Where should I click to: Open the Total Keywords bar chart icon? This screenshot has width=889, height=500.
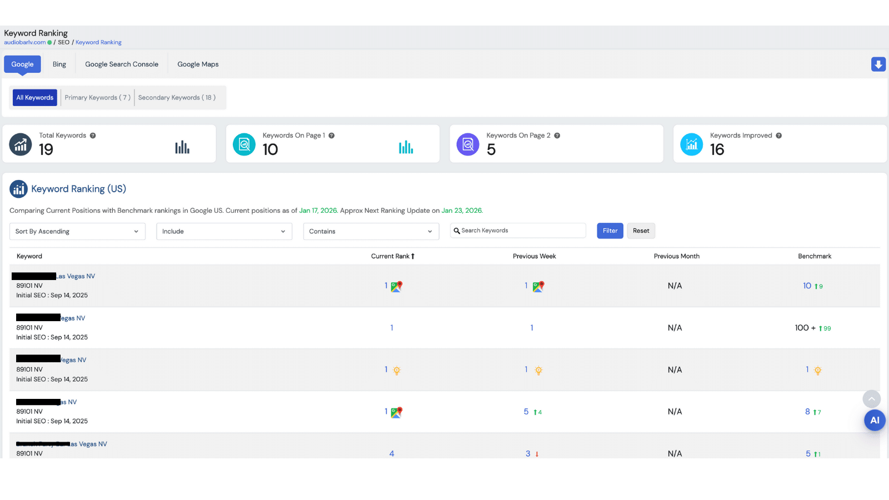point(182,147)
